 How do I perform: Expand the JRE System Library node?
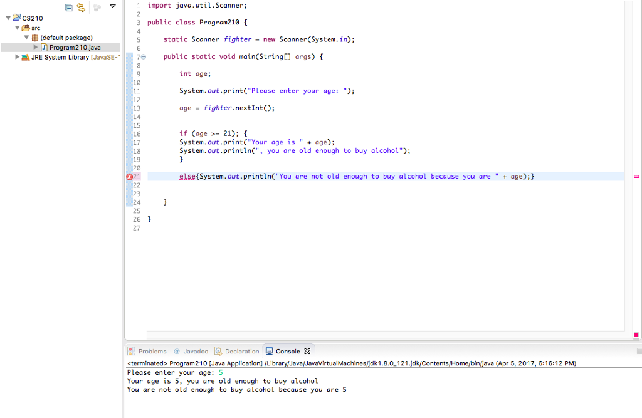(x=16, y=56)
